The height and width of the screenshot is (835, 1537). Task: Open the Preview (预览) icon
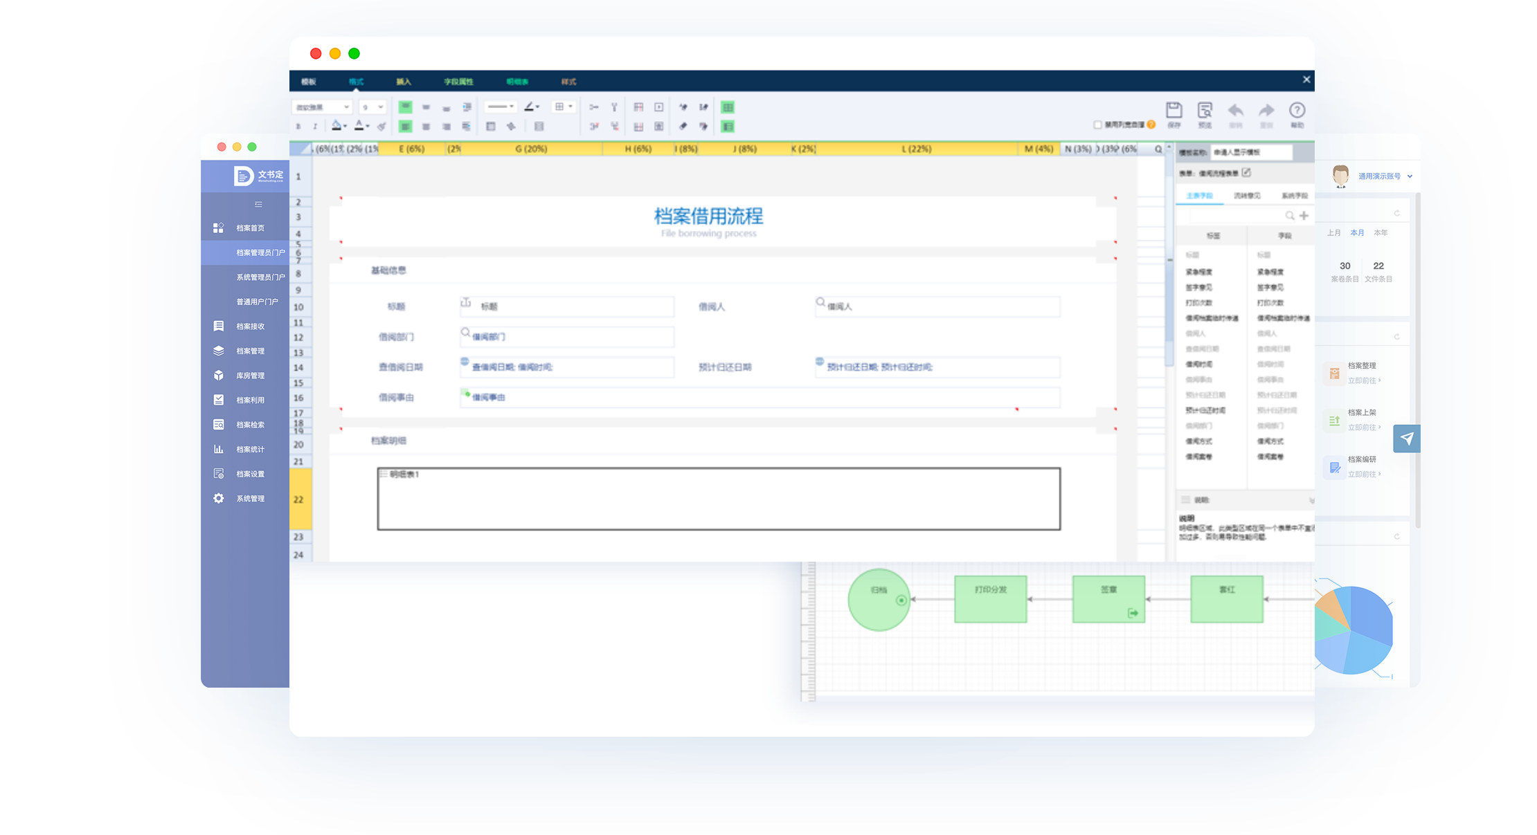[x=1205, y=110]
